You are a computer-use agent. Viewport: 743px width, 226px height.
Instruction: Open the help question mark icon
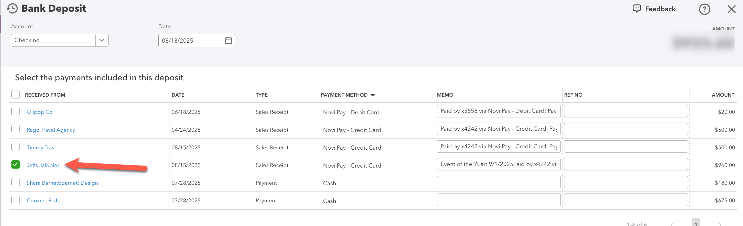click(704, 9)
